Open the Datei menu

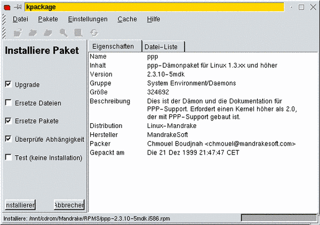point(20,19)
